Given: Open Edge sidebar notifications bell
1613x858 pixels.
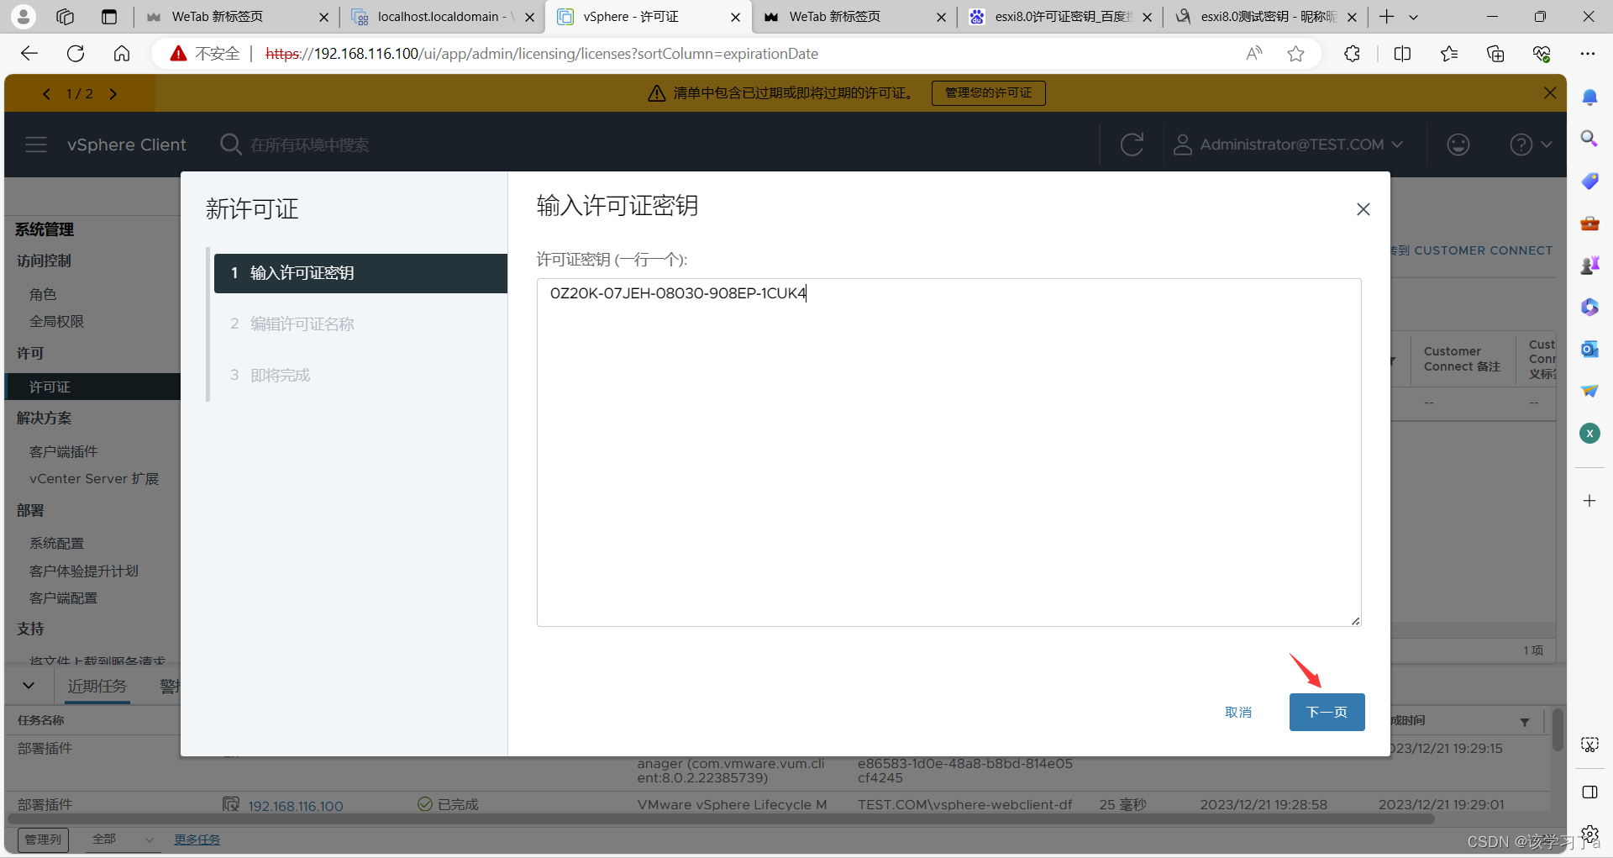Looking at the screenshot, I should [x=1589, y=97].
